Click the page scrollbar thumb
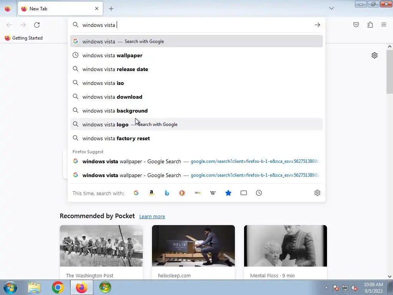 click(390, 72)
